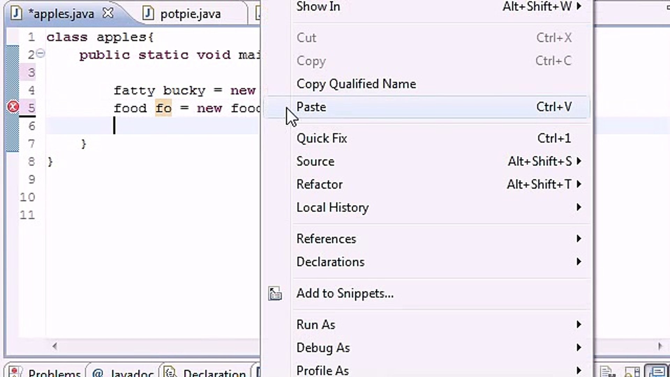Open the Debug As submenu

pyautogui.click(x=323, y=348)
